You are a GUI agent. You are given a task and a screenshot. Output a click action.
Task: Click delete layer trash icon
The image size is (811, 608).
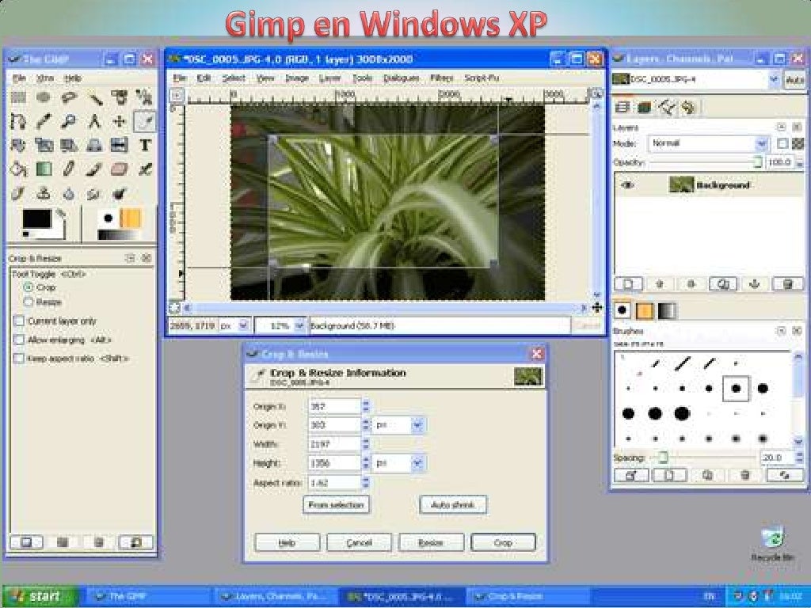787,284
